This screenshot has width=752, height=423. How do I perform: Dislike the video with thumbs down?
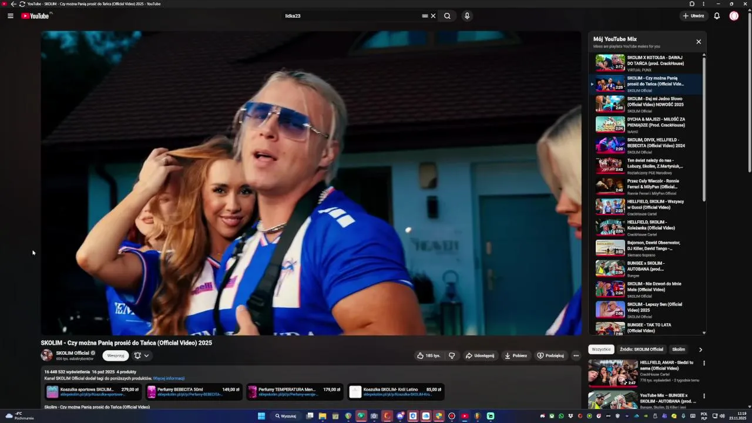452,355
